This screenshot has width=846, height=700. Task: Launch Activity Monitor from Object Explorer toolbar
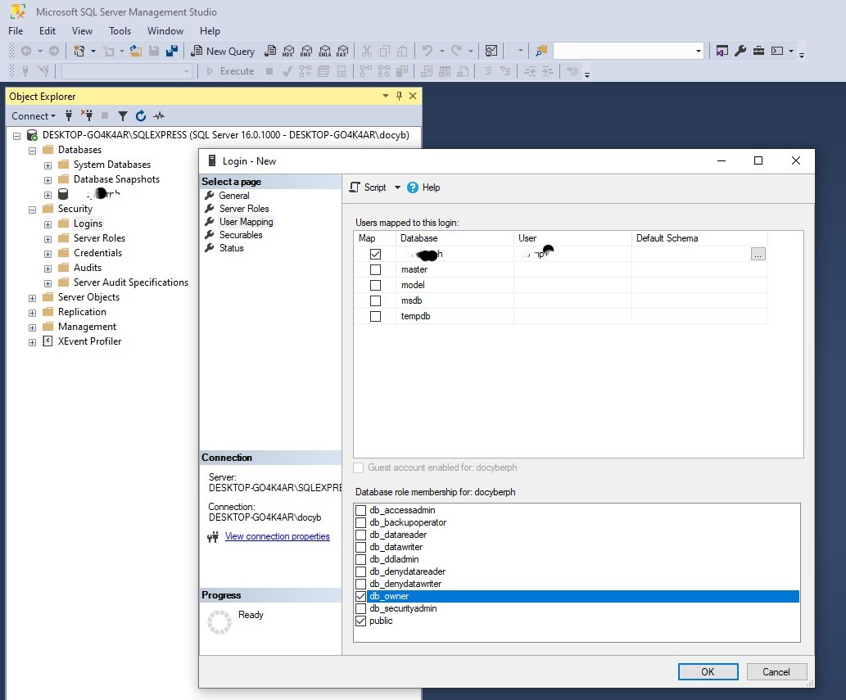tap(159, 115)
